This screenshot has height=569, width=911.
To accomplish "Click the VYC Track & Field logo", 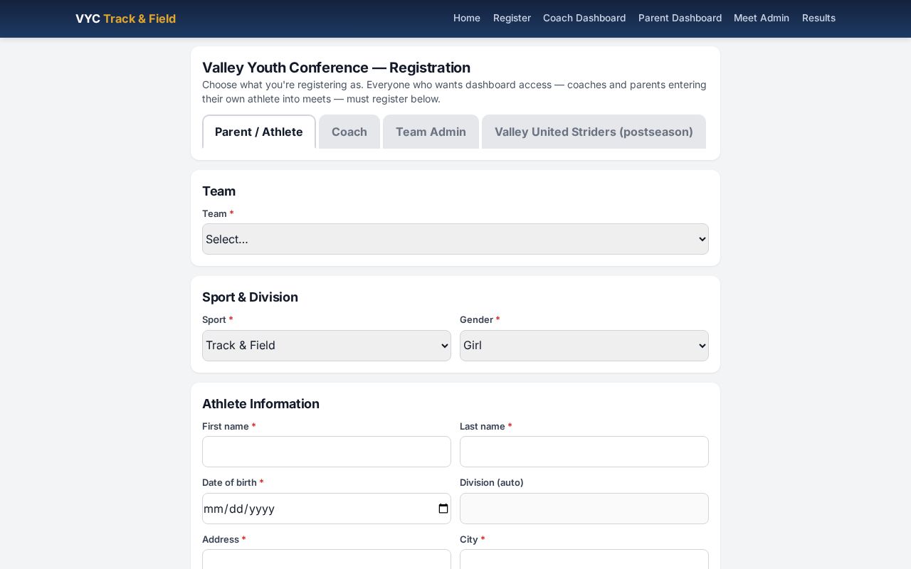I will [x=126, y=18].
